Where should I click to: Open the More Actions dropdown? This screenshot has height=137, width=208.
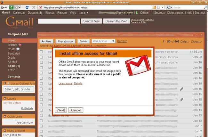[103, 41]
